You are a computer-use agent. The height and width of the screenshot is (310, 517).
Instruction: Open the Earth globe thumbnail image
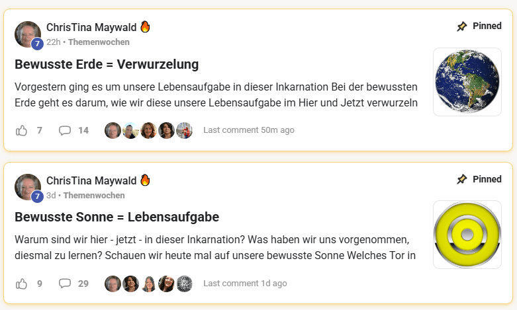[x=467, y=82]
